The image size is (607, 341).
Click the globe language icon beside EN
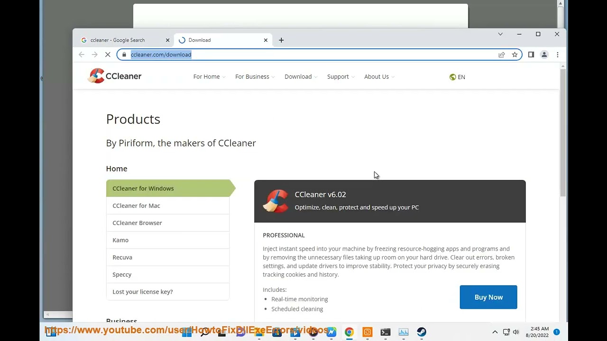[452, 77]
